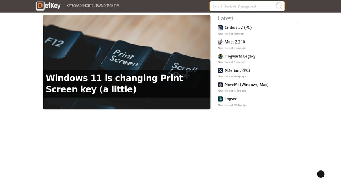Click the Hogwarts Legacy app icon

pyautogui.click(x=220, y=56)
